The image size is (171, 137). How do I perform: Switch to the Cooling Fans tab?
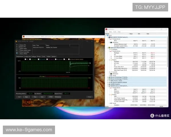(28, 57)
